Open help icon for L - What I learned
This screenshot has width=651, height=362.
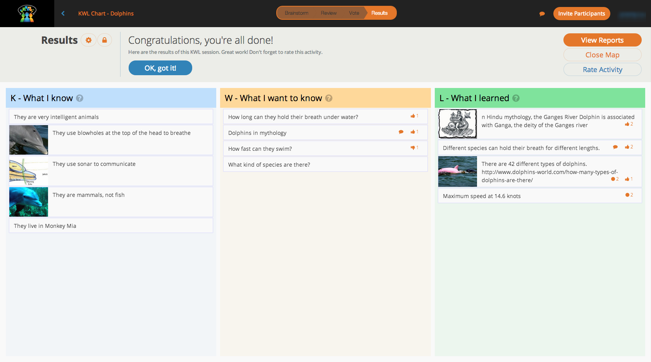point(516,98)
